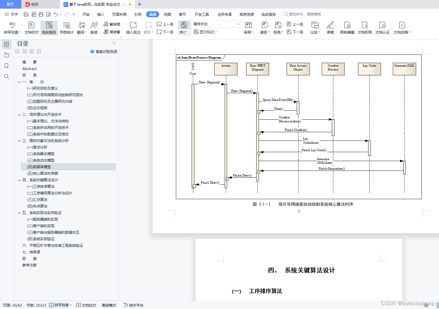Screen dimensions: 439x309
Task: Select 六、平煤五矿井巷与安装工程系统验证 outline entry
Action: pos(53,246)
